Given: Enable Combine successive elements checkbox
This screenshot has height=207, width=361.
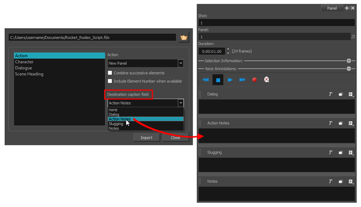Looking at the screenshot, I should (x=110, y=73).
